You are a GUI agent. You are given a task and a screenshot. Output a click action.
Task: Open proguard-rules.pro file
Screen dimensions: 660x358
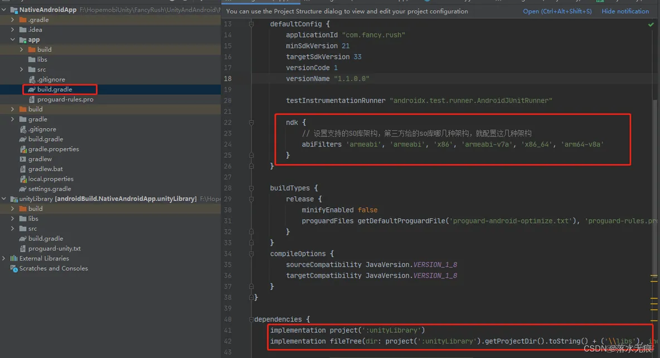tap(65, 99)
